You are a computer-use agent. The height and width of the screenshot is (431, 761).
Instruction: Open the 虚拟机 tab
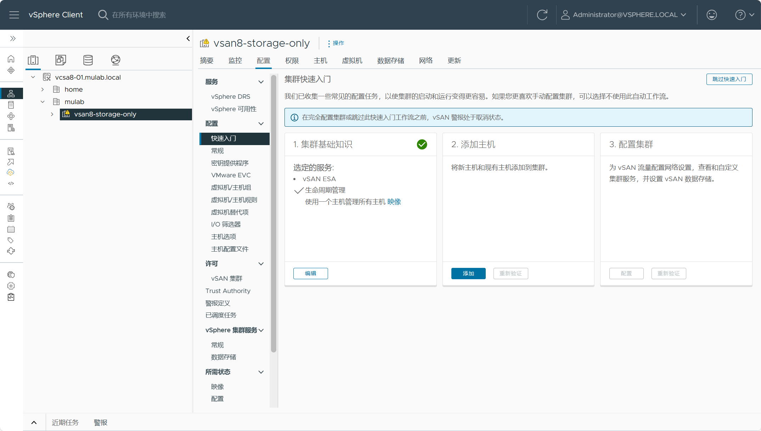352,61
